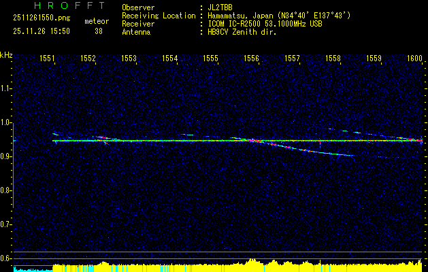Image resolution: width=428 pixels, height=272 pixels.
Task: Click the 1551 time axis label
Action: pos(48,59)
